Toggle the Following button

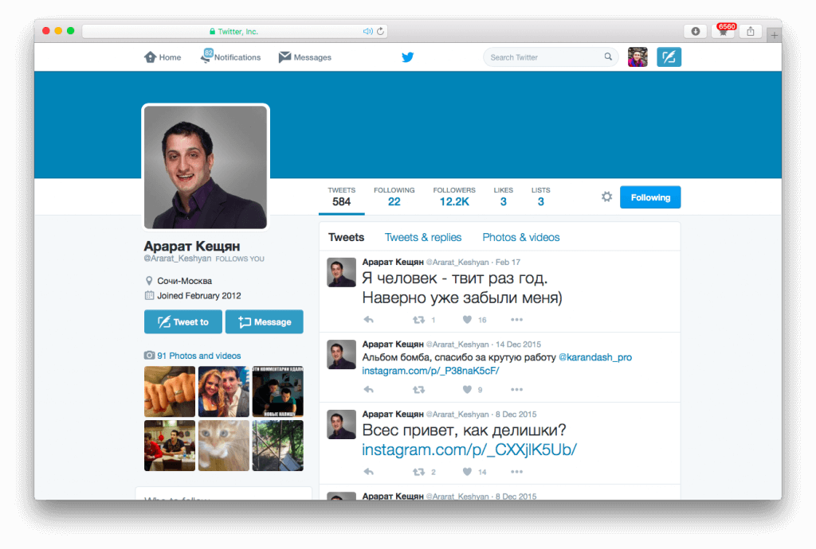click(650, 197)
